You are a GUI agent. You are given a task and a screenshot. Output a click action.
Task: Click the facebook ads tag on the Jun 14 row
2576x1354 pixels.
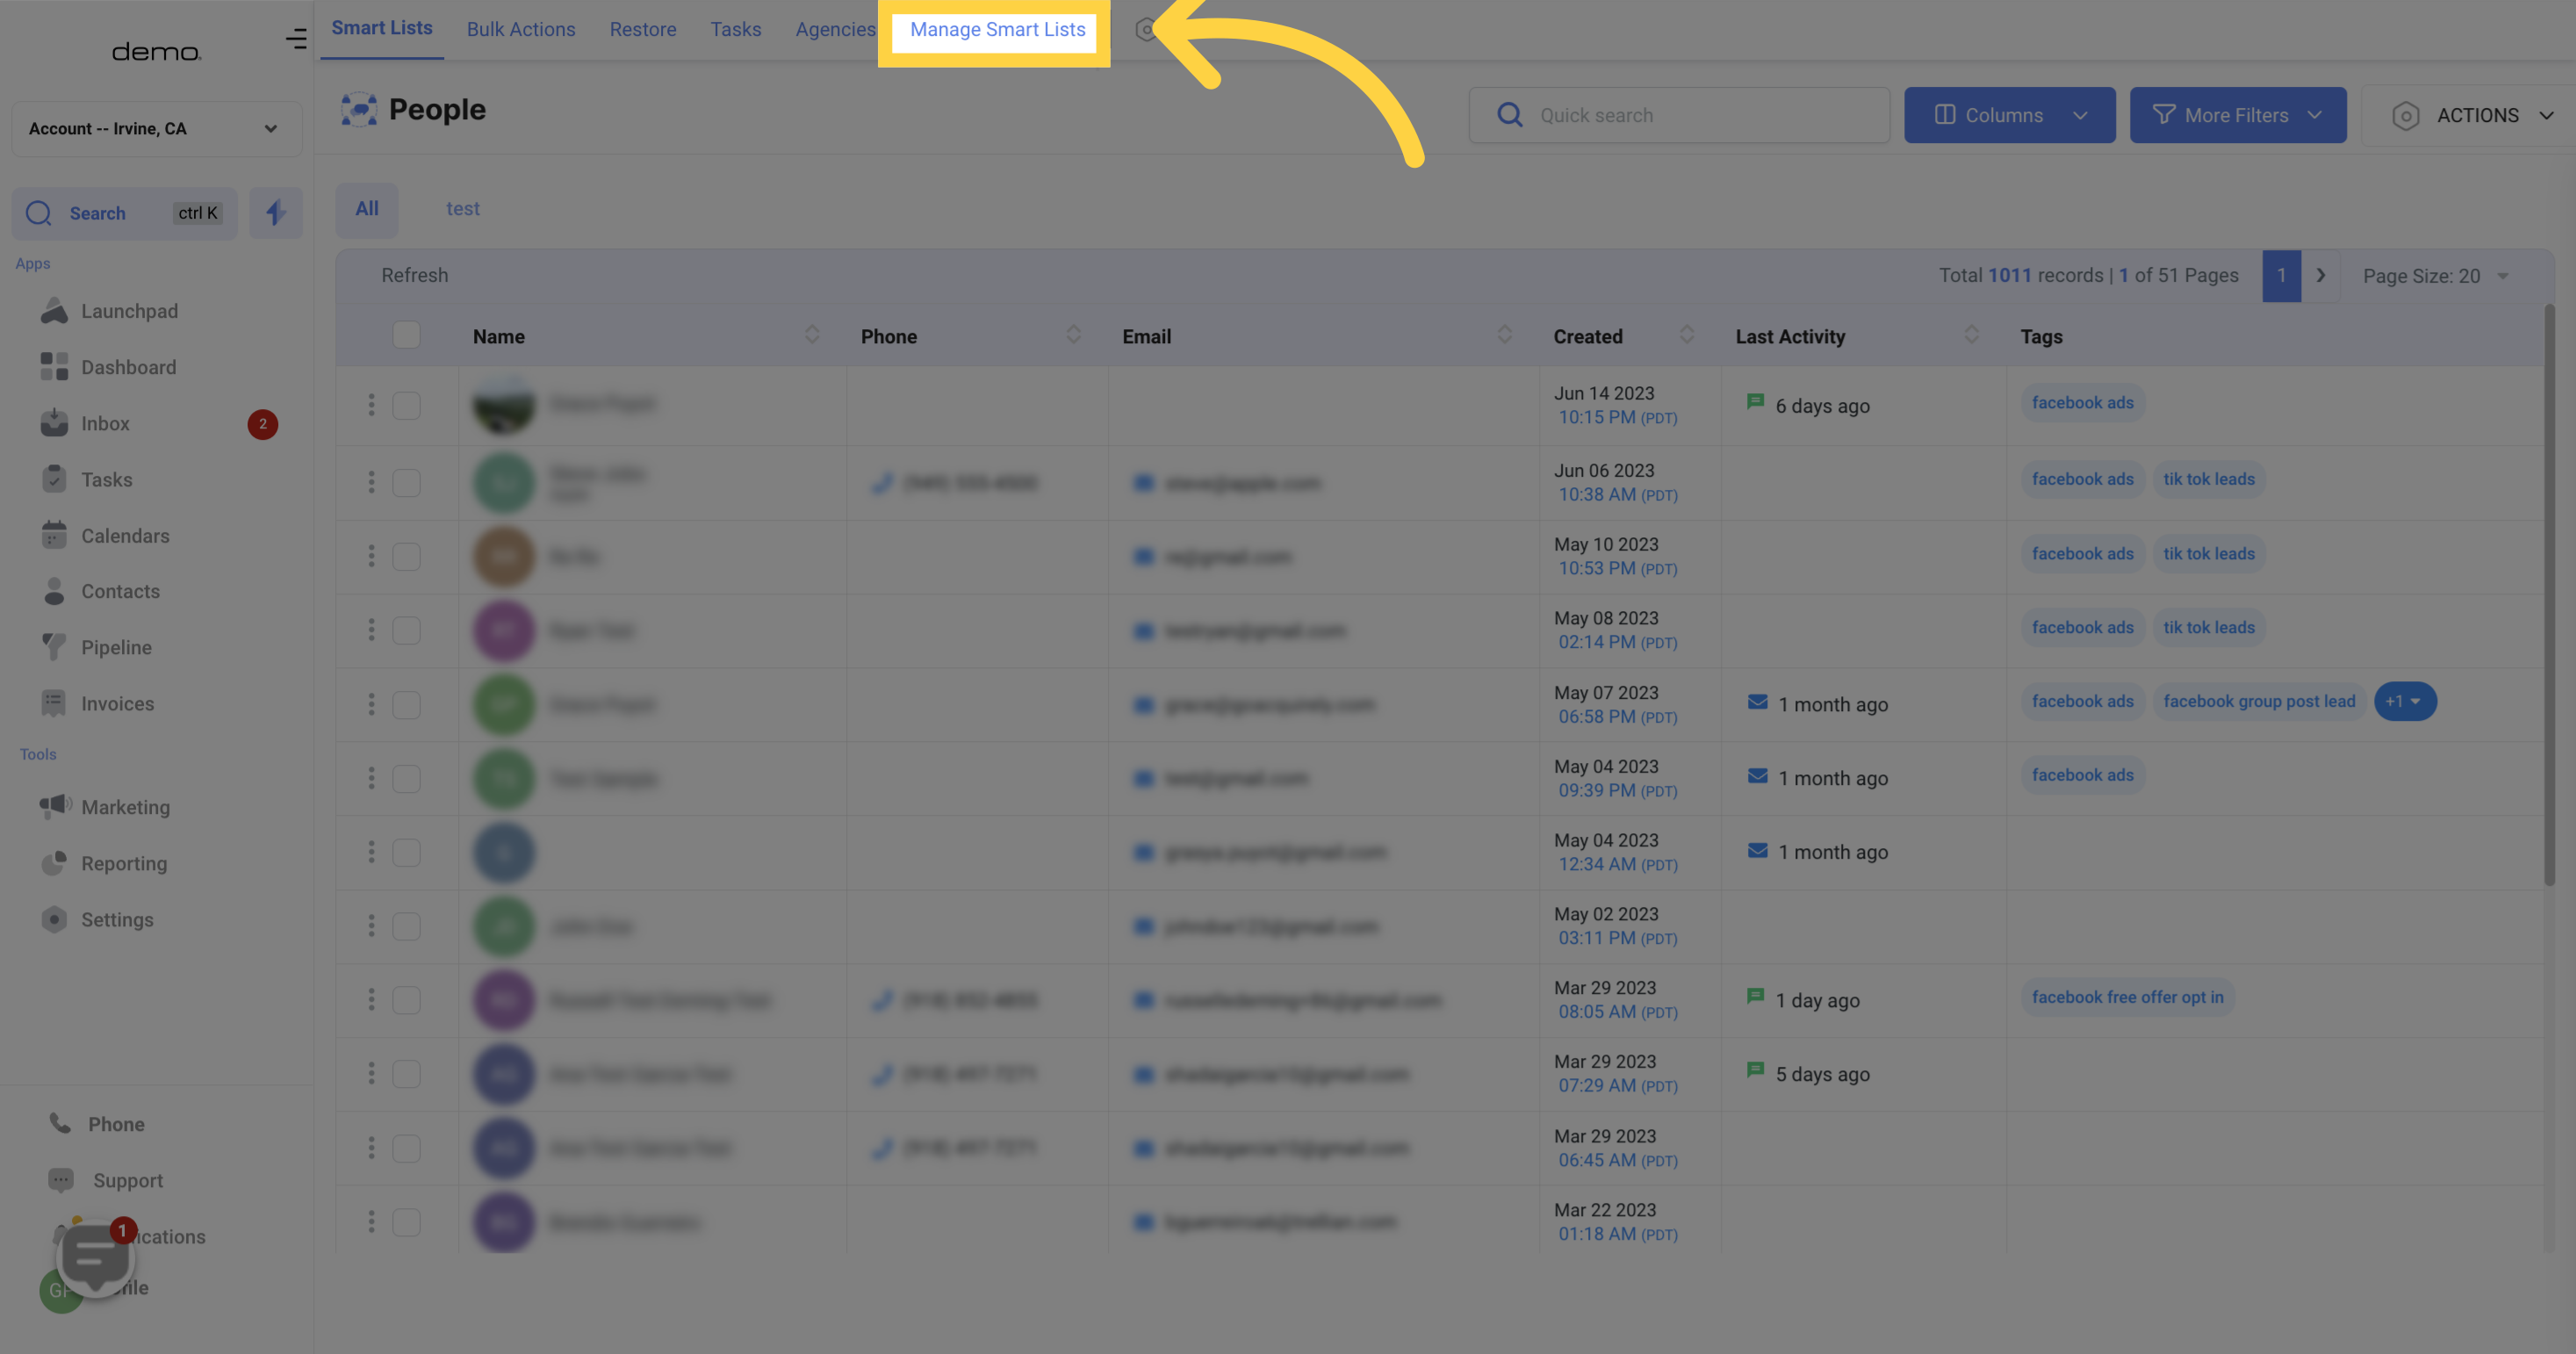point(2082,402)
